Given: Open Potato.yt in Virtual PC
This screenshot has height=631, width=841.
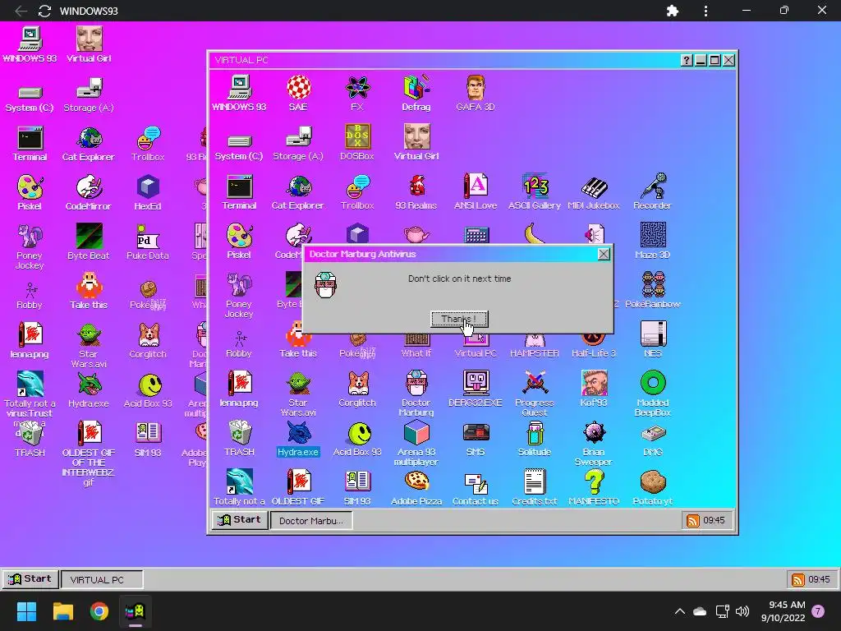Looking at the screenshot, I should tap(652, 488).
